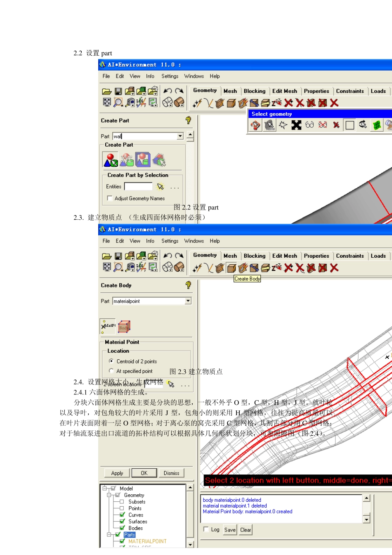392x555 pixels.
Task: Click Clear button in message panel
Action: (x=246, y=530)
